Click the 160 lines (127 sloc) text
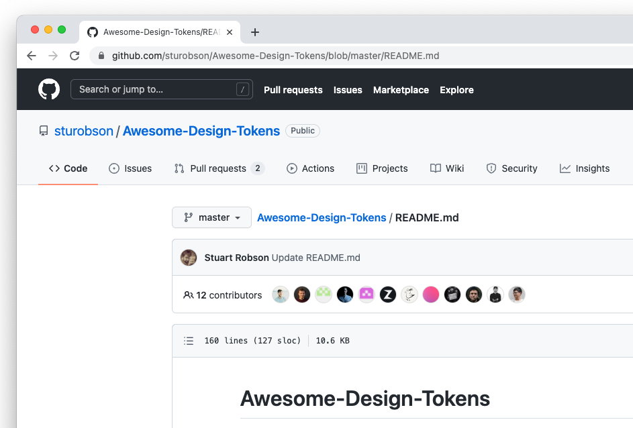 pos(252,341)
